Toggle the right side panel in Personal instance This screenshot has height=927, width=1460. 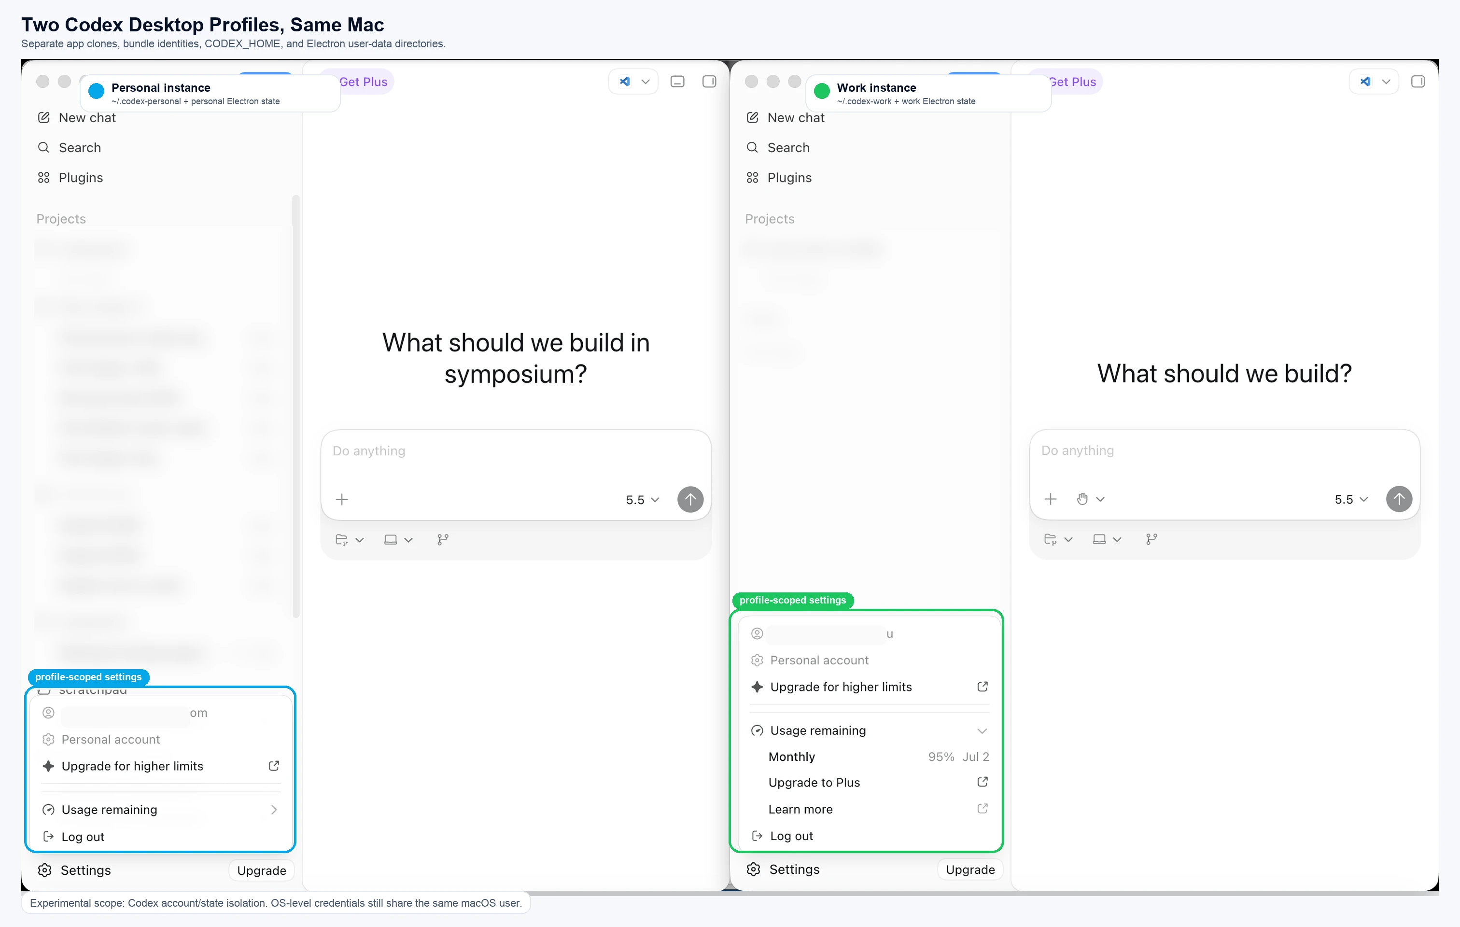pyautogui.click(x=709, y=81)
